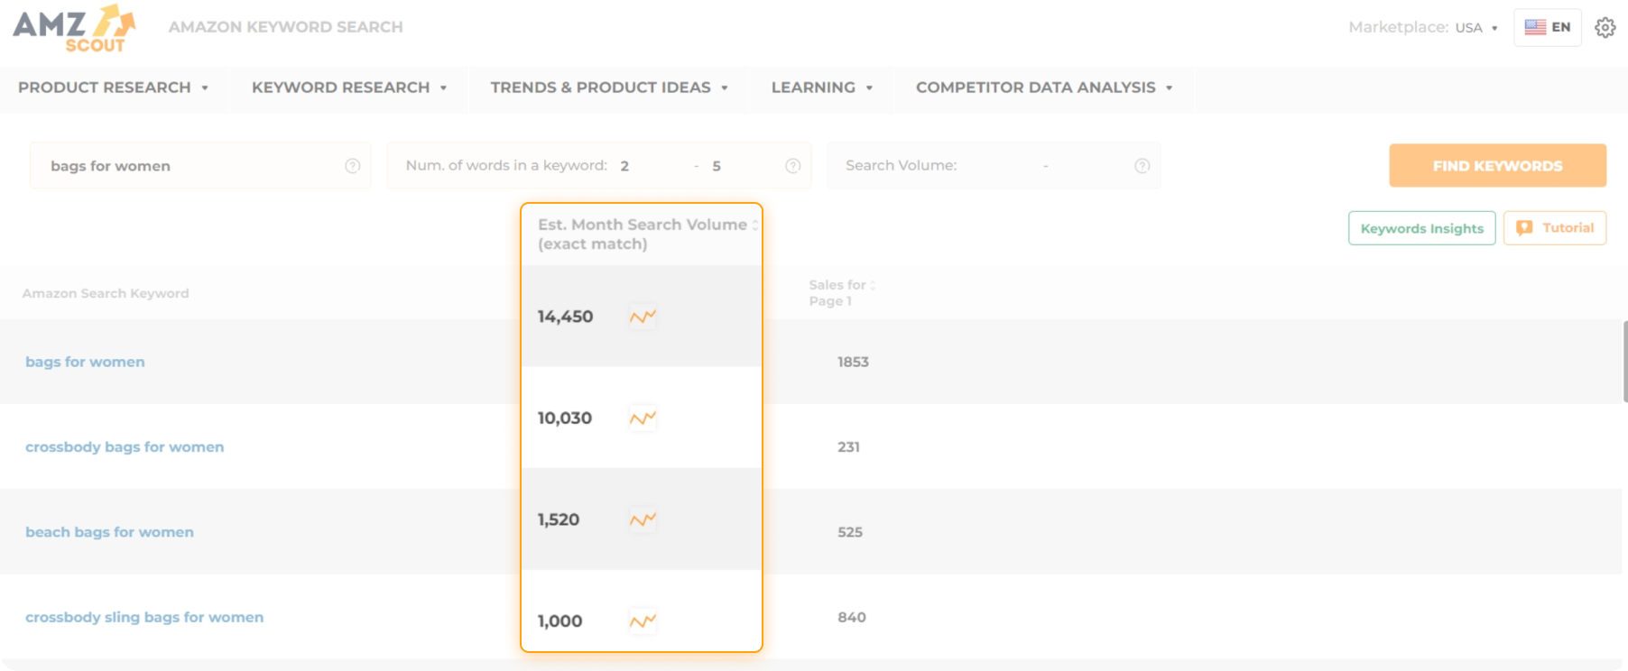Sort by Sales for Page 1
This screenshot has height=671, width=1628.
tap(873, 286)
